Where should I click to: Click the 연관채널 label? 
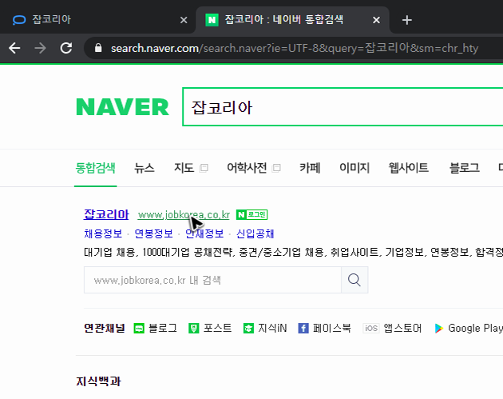pyautogui.click(x=105, y=328)
